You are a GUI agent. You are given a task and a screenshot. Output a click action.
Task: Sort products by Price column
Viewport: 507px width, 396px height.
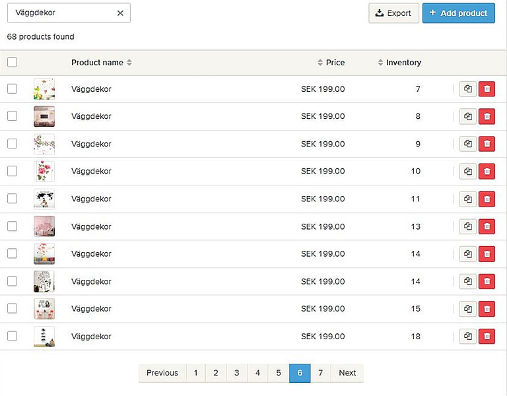point(331,63)
